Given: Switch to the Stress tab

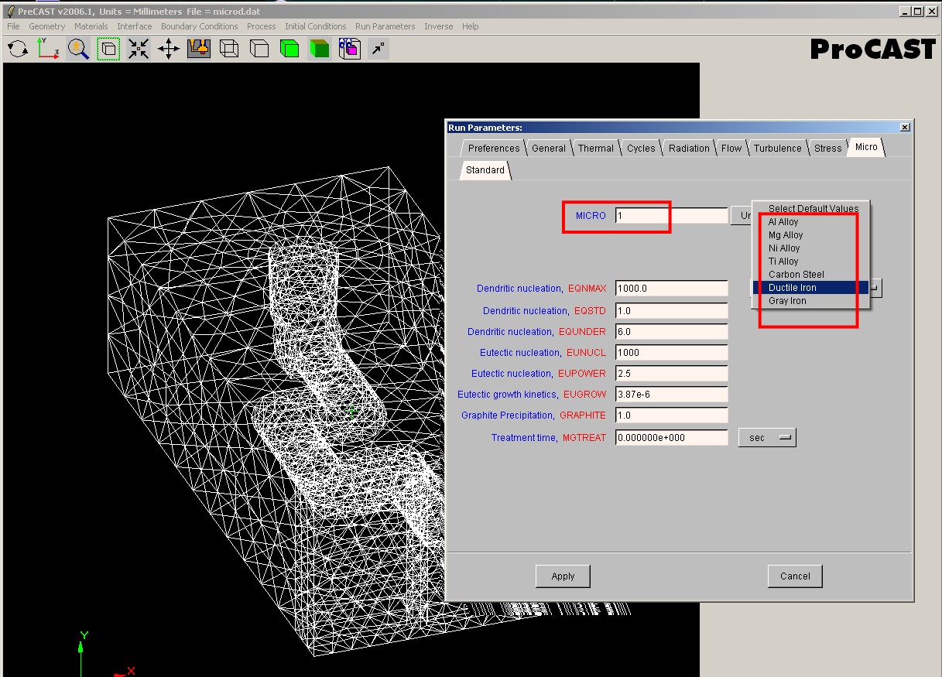Looking at the screenshot, I should [x=827, y=148].
